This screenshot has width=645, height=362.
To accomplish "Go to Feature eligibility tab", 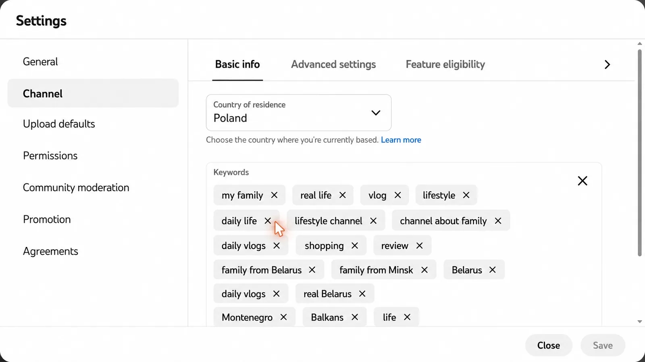I will pos(445,64).
